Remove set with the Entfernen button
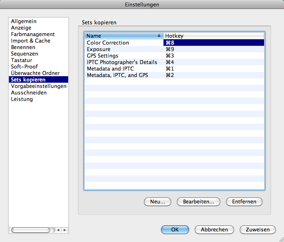The width and height of the screenshot is (284, 242). pyautogui.click(x=244, y=201)
